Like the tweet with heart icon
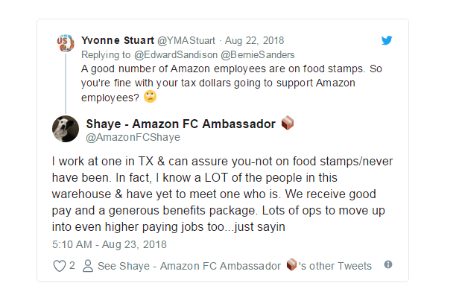Viewport: 462px width, 286px height. (x=59, y=266)
